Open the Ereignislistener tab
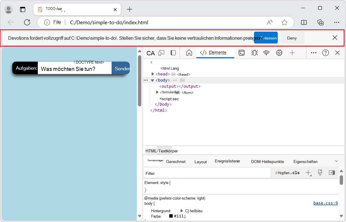Screen dimensions: 346x222 [227, 162]
